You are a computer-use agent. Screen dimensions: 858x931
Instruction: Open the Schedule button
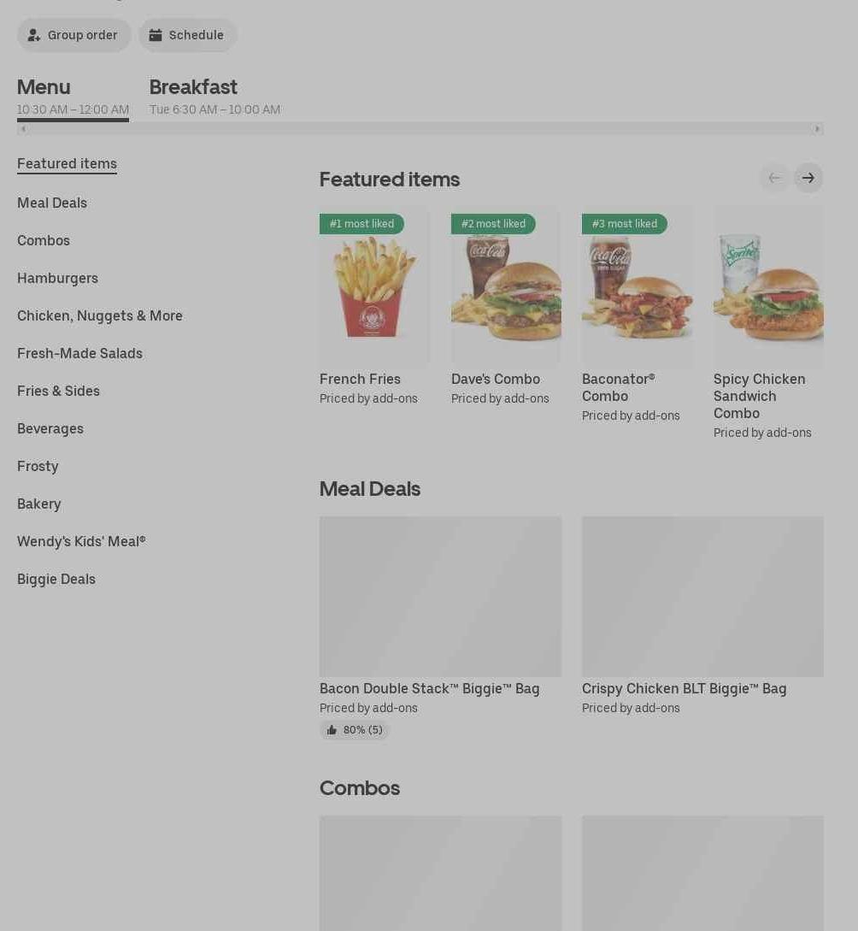(187, 35)
